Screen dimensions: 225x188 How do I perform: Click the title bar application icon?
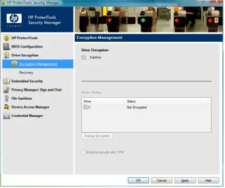pyautogui.click(x=3, y=3)
